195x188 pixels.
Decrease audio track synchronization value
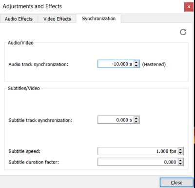tap(136, 66)
